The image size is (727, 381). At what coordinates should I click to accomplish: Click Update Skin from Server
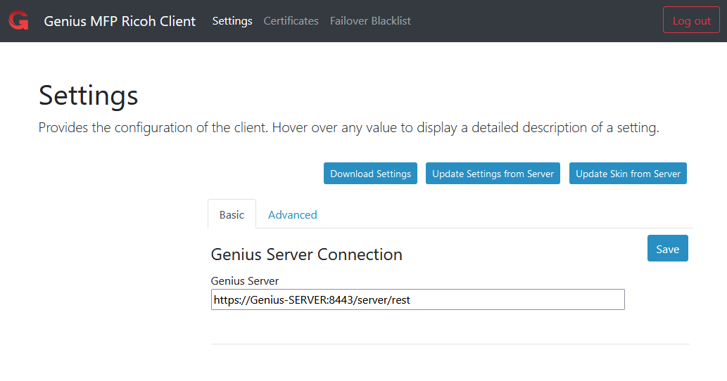(628, 174)
